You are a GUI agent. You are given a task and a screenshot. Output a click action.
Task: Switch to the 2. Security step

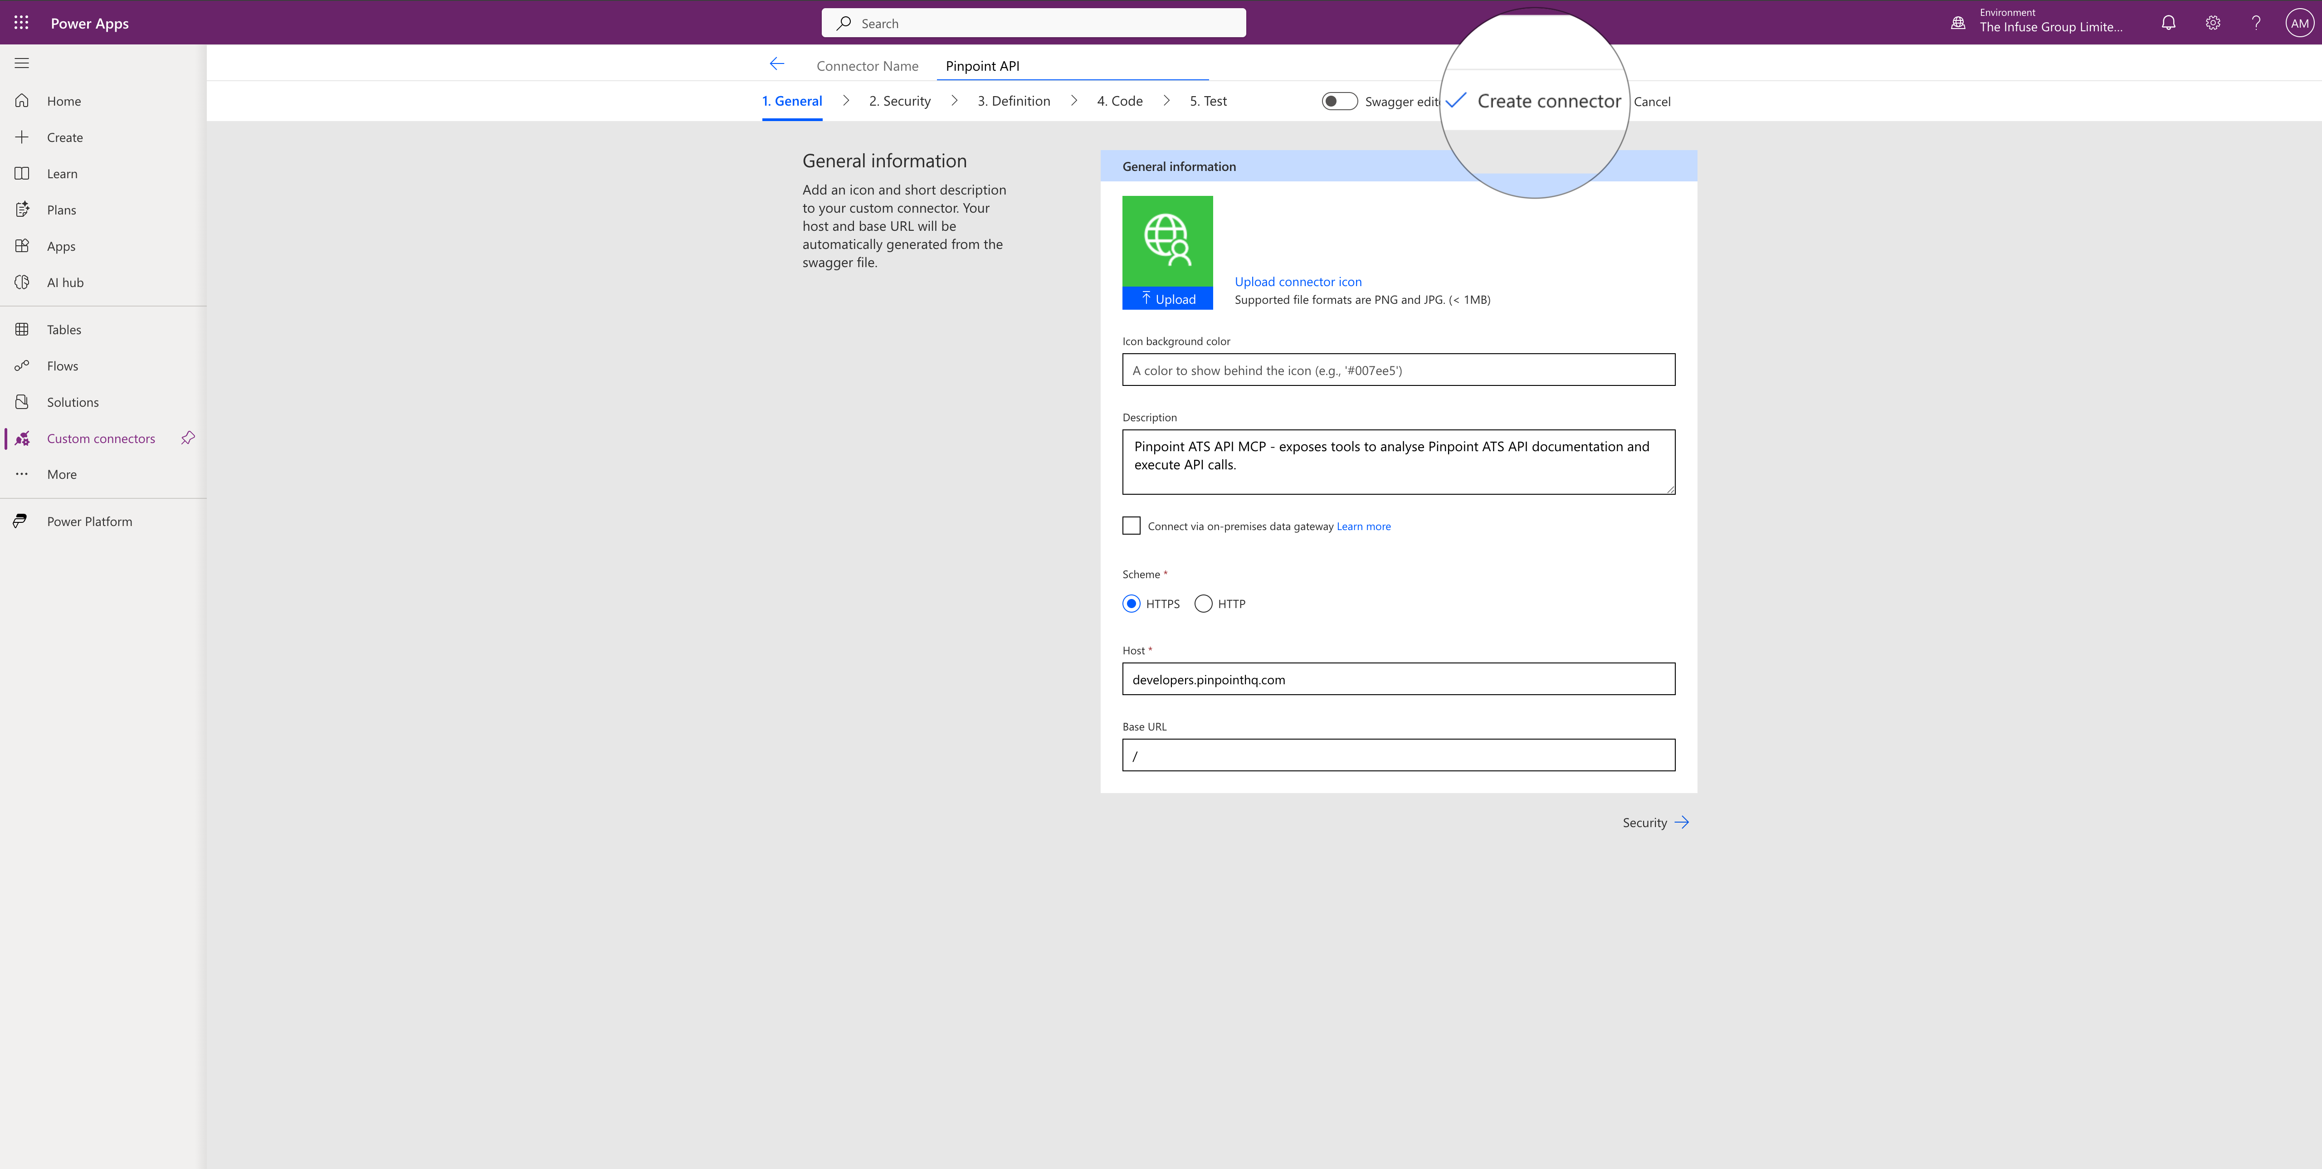coord(900,101)
